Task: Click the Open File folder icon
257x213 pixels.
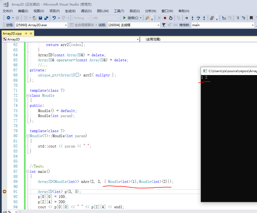Action: pos(34,18)
